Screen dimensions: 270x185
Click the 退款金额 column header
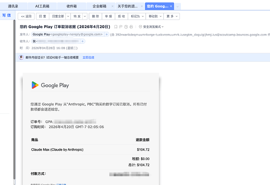143,140
